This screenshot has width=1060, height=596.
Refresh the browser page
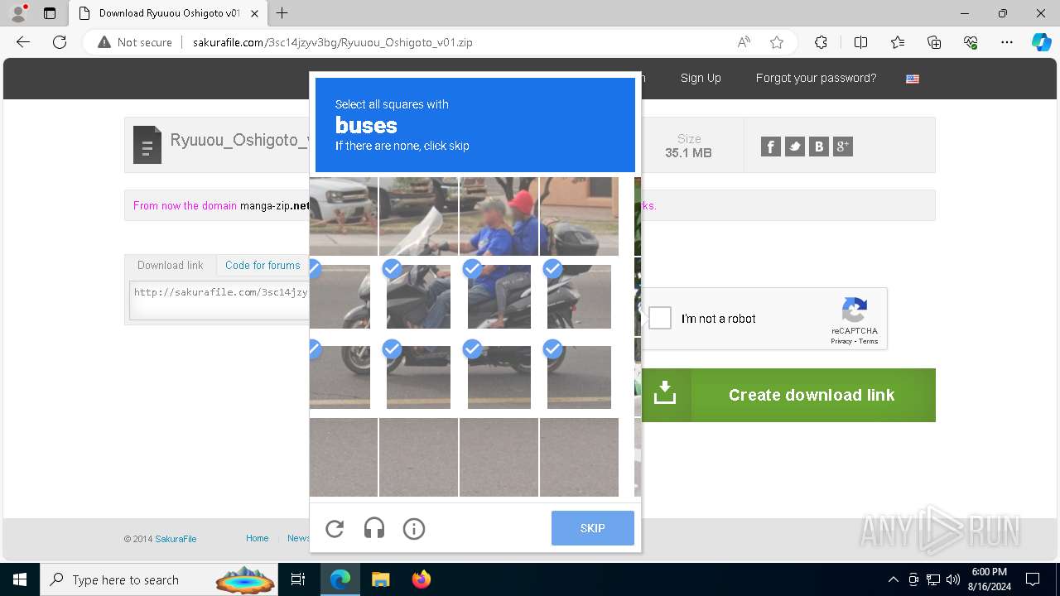coord(60,42)
